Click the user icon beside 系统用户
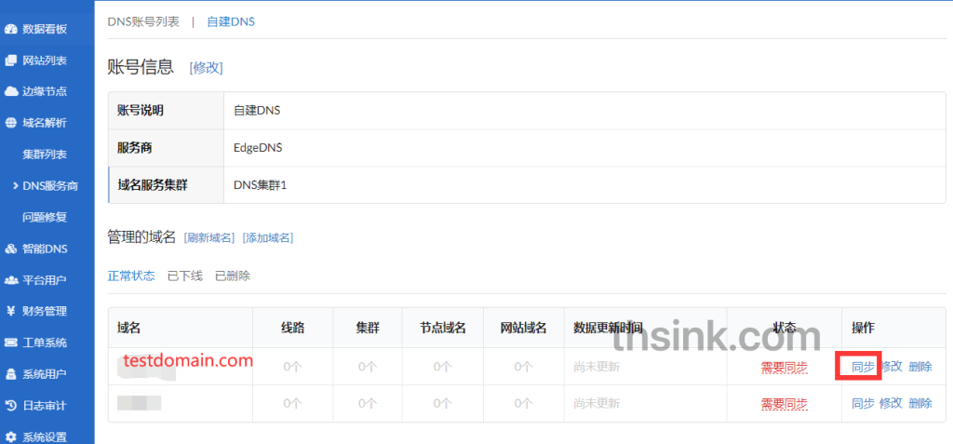Image resolution: width=953 pixels, height=444 pixels. point(10,374)
